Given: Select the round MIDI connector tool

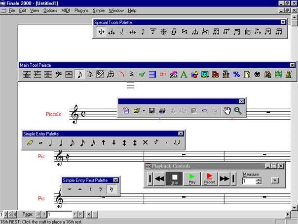Looking at the screenshot, I should (x=257, y=74).
